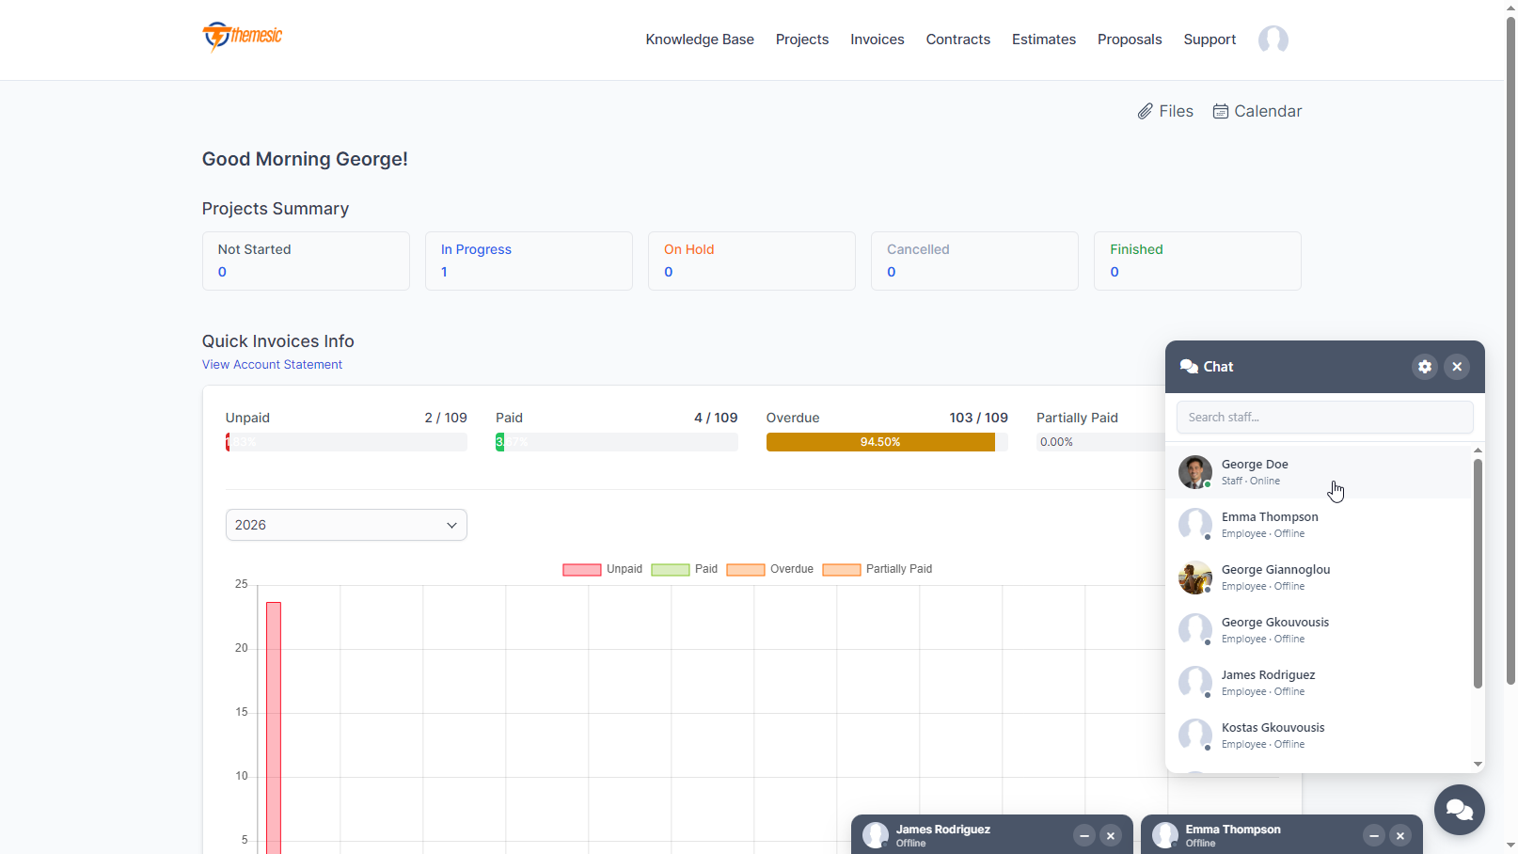Open the 2026 year dropdown
The width and height of the screenshot is (1518, 854).
coord(345,525)
